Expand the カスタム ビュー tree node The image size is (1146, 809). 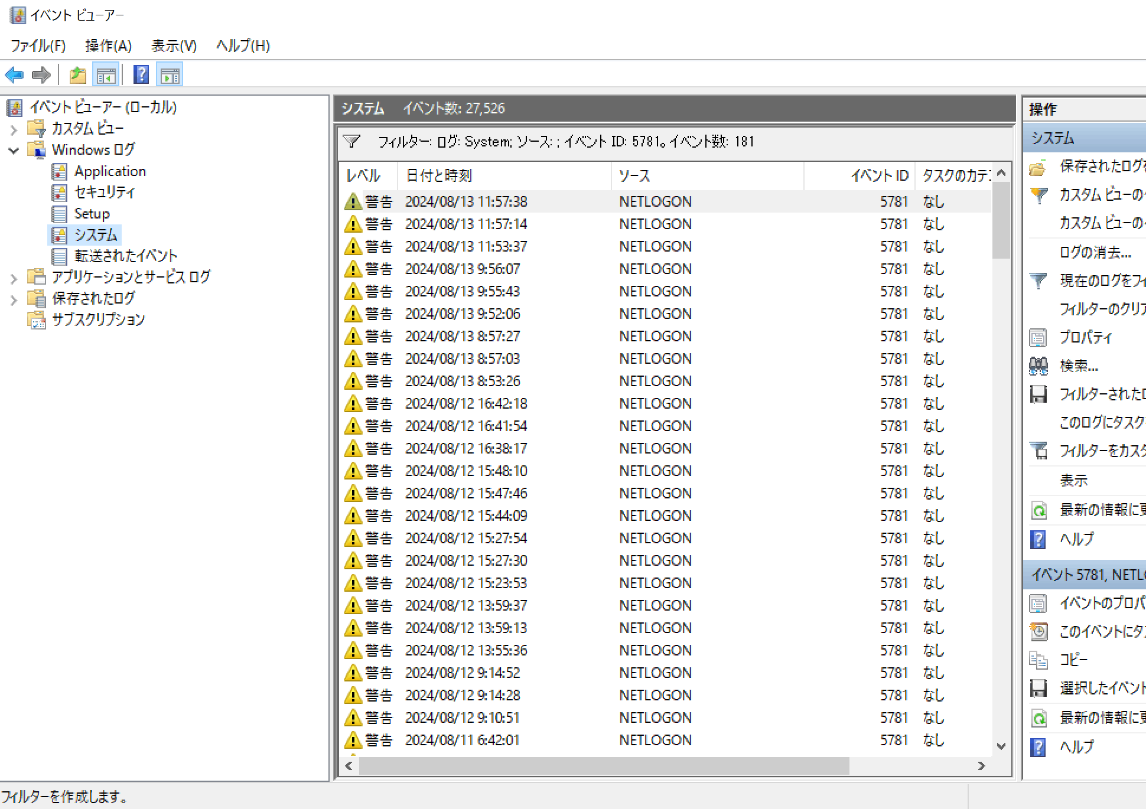pyautogui.click(x=14, y=129)
